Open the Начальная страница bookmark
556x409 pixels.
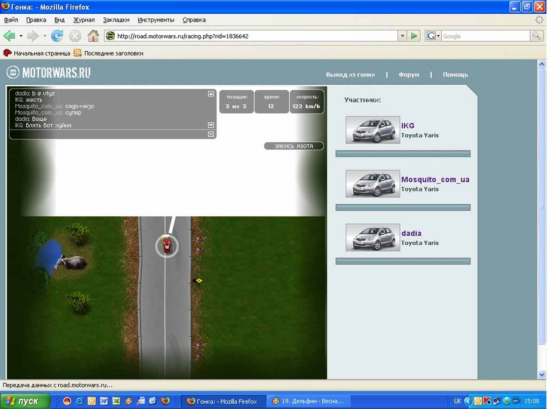pyautogui.click(x=37, y=53)
